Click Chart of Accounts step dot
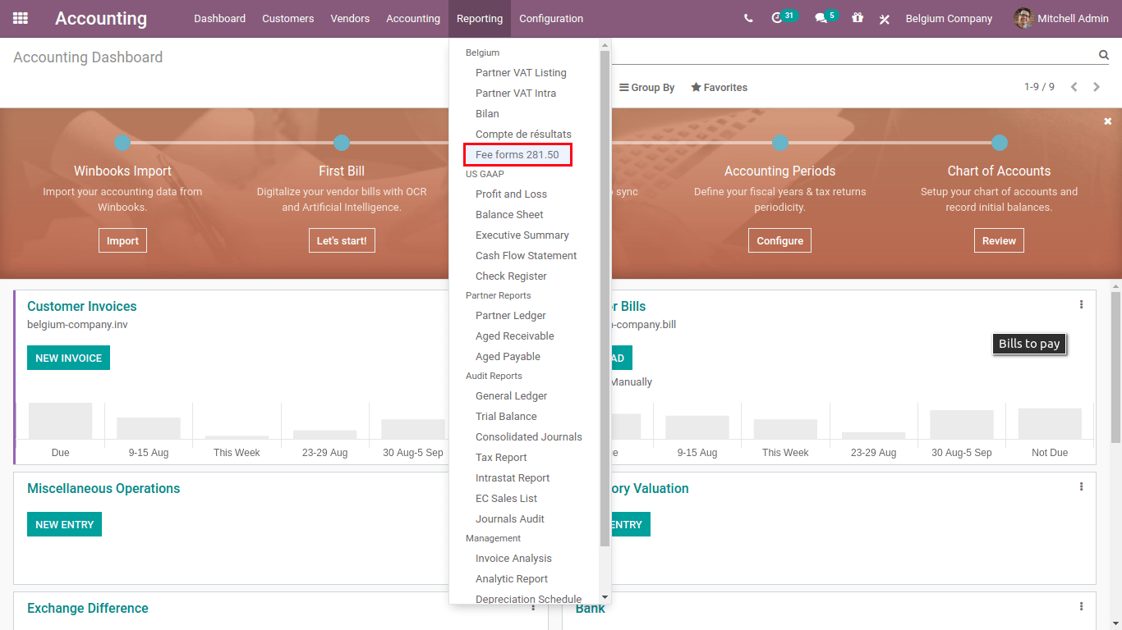 [1000, 143]
